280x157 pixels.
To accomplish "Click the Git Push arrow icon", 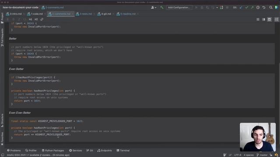I will pyautogui.click(x=252, y=7).
